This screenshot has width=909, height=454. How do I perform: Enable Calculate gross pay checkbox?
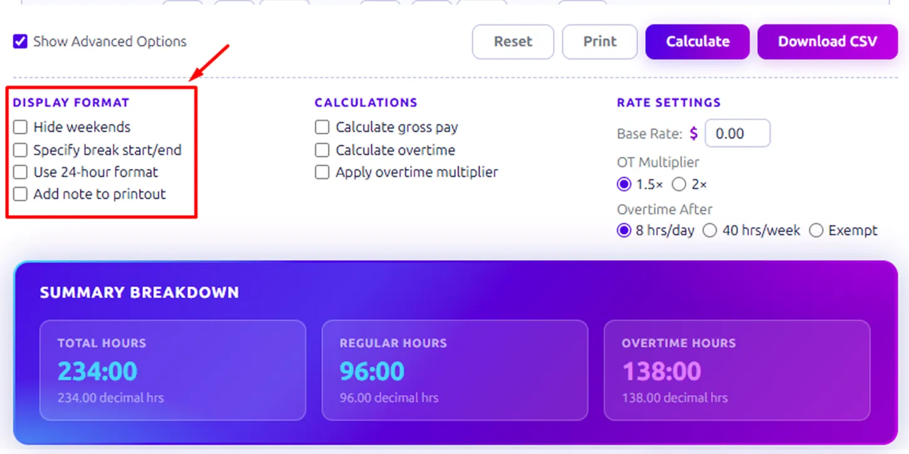(x=322, y=127)
